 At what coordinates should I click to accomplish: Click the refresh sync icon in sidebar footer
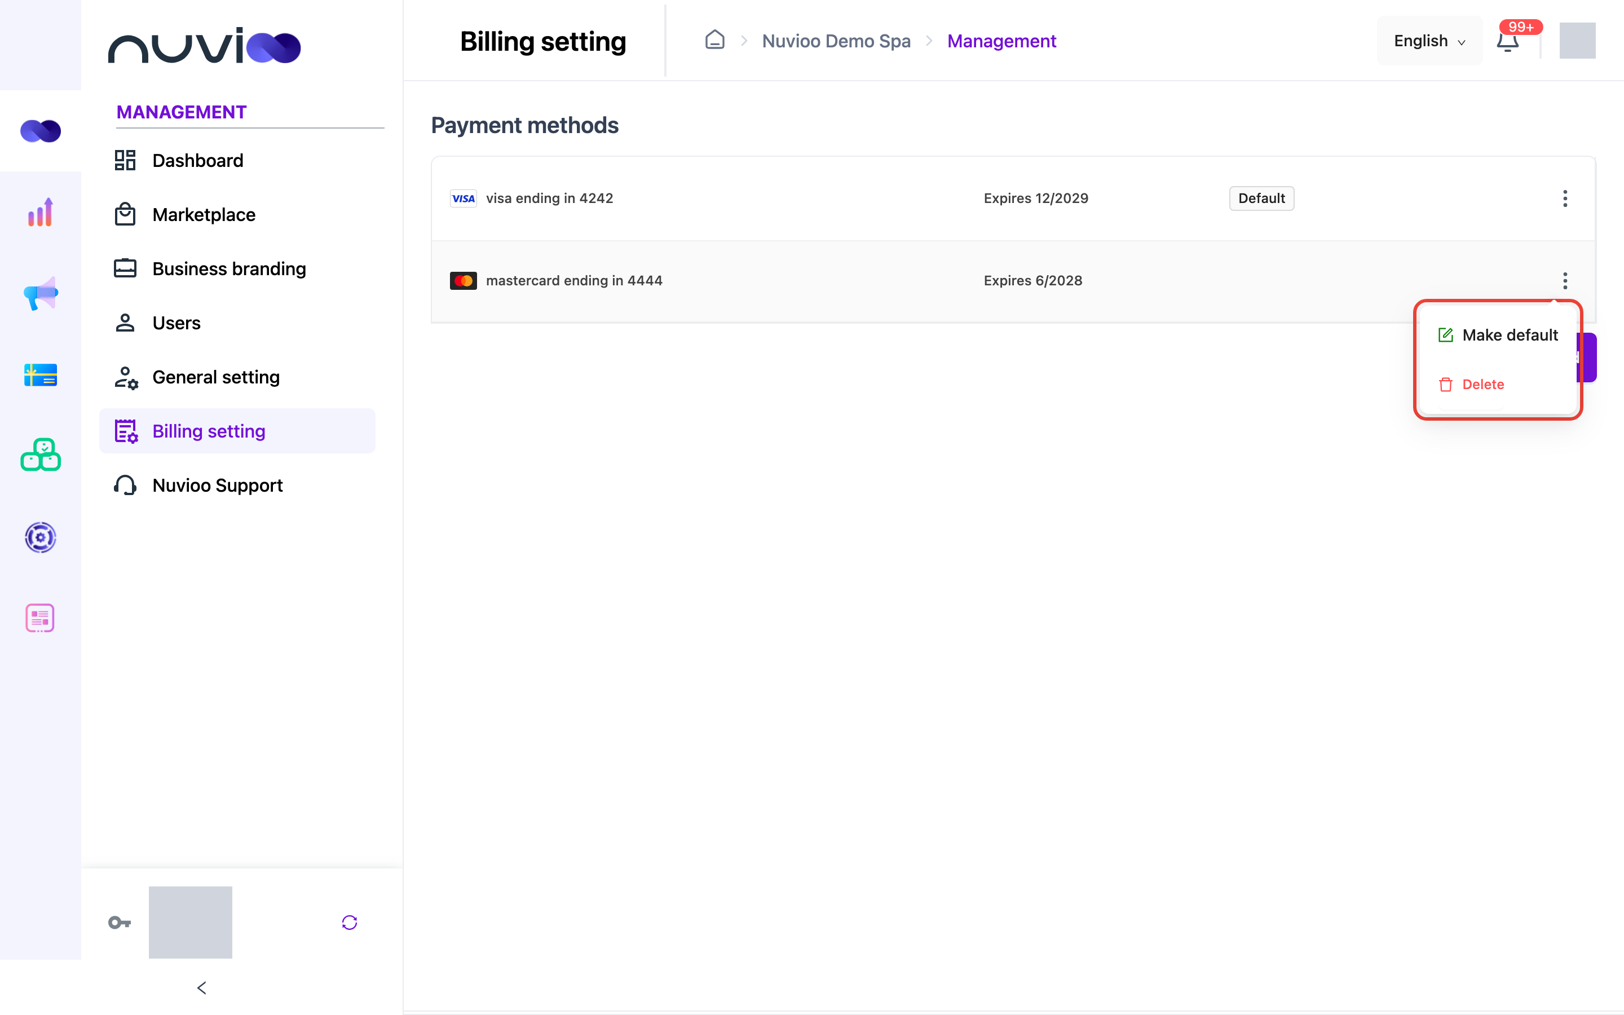[x=350, y=923]
